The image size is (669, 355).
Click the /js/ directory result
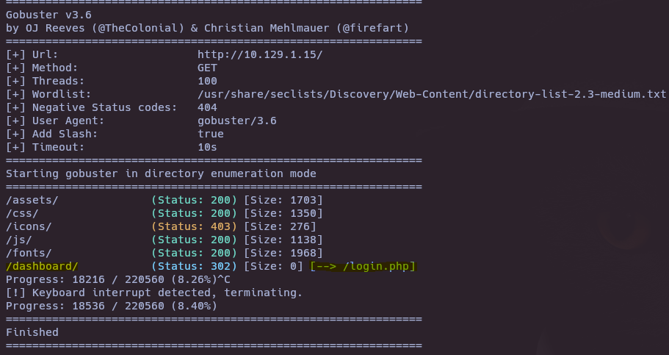click(19, 240)
